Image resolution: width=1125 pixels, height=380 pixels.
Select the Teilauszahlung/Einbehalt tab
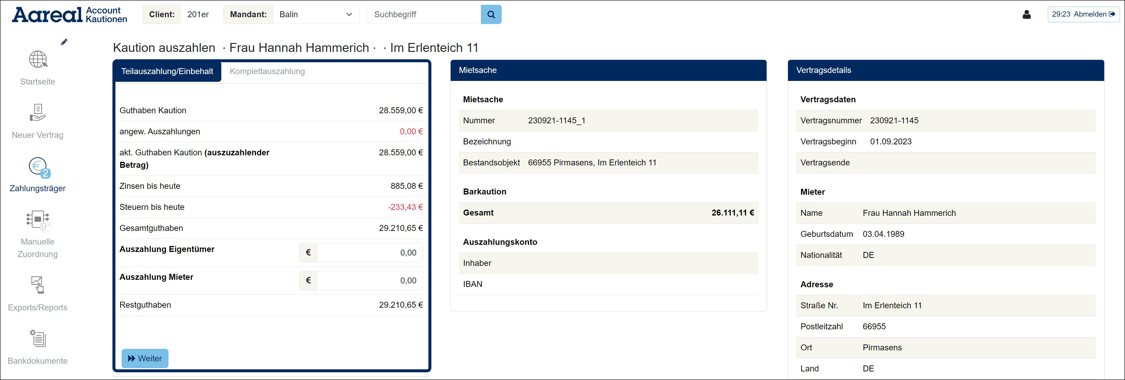point(167,71)
